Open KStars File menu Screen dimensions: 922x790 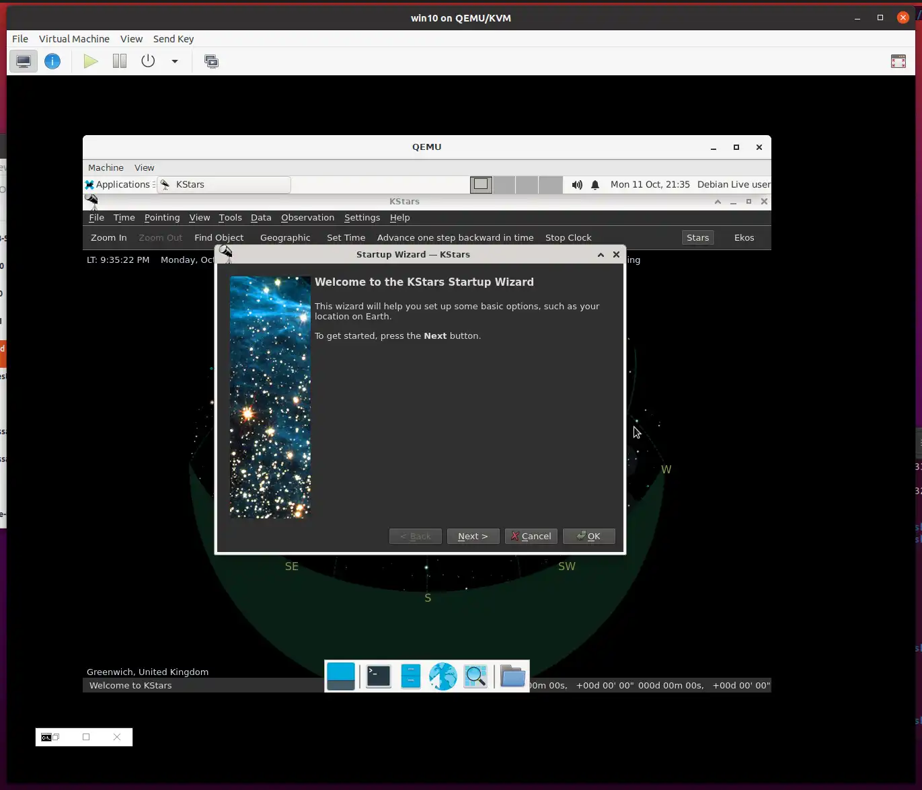[x=97, y=217]
